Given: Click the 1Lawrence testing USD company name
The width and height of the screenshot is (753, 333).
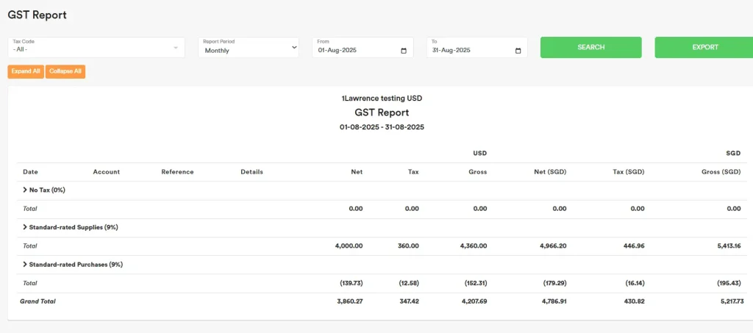Looking at the screenshot, I should 382,99.
